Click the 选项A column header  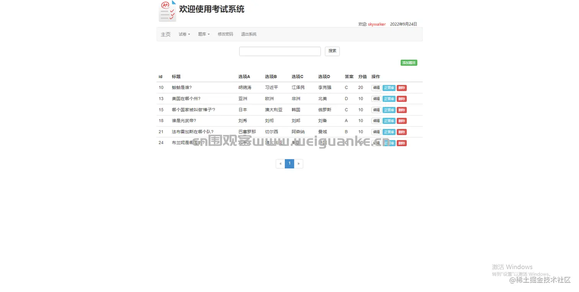[244, 77]
